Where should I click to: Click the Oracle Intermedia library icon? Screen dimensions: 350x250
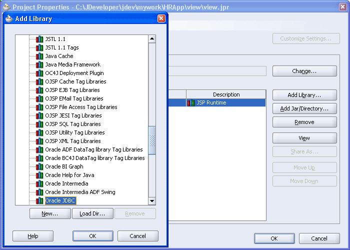pyautogui.click(x=39, y=183)
